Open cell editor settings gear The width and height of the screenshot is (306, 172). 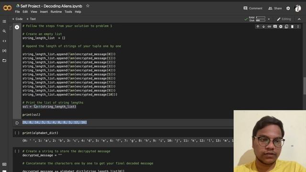click(x=281, y=27)
